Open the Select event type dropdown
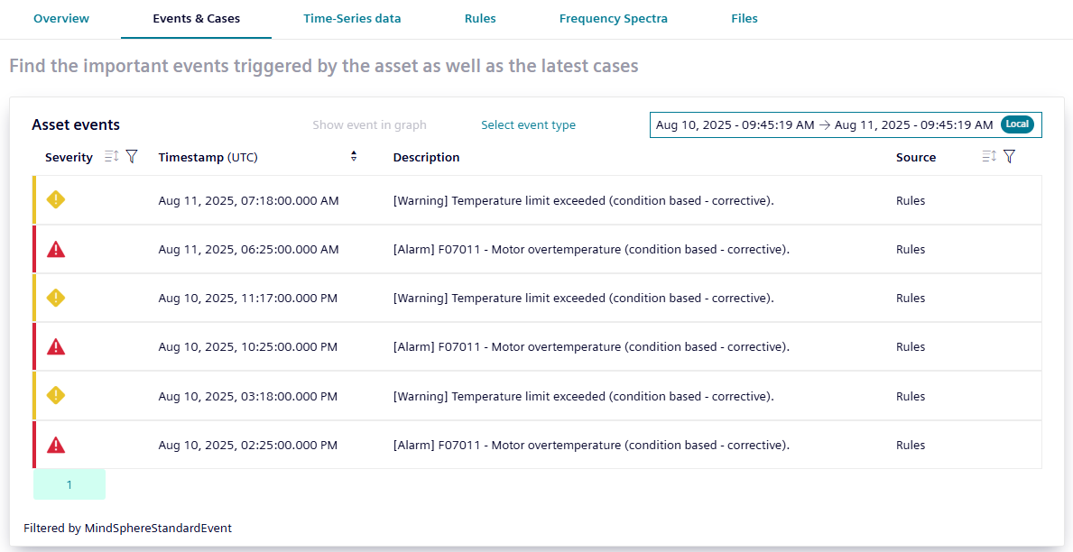1073x552 pixels. pyautogui.click(x=528, y=125)
